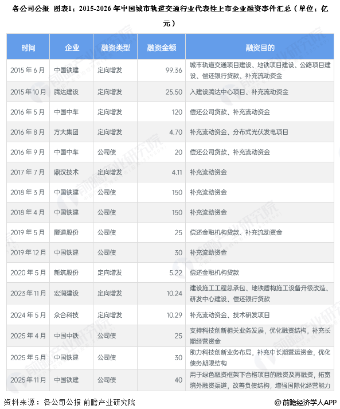Select the 10.29 amount cell
This screenshot has height=409, width=340.
tap(161, 315)
